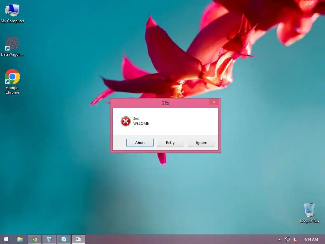Open the network status tray icon
The width and height of the screenshot is (325, 244).
(x=287, y=240)
